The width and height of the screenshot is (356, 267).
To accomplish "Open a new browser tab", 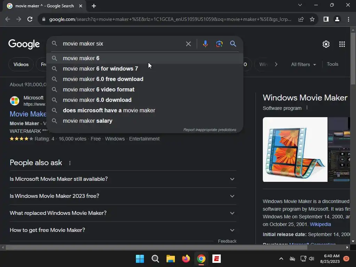I will pyautogui.click(x=94, y=6).
